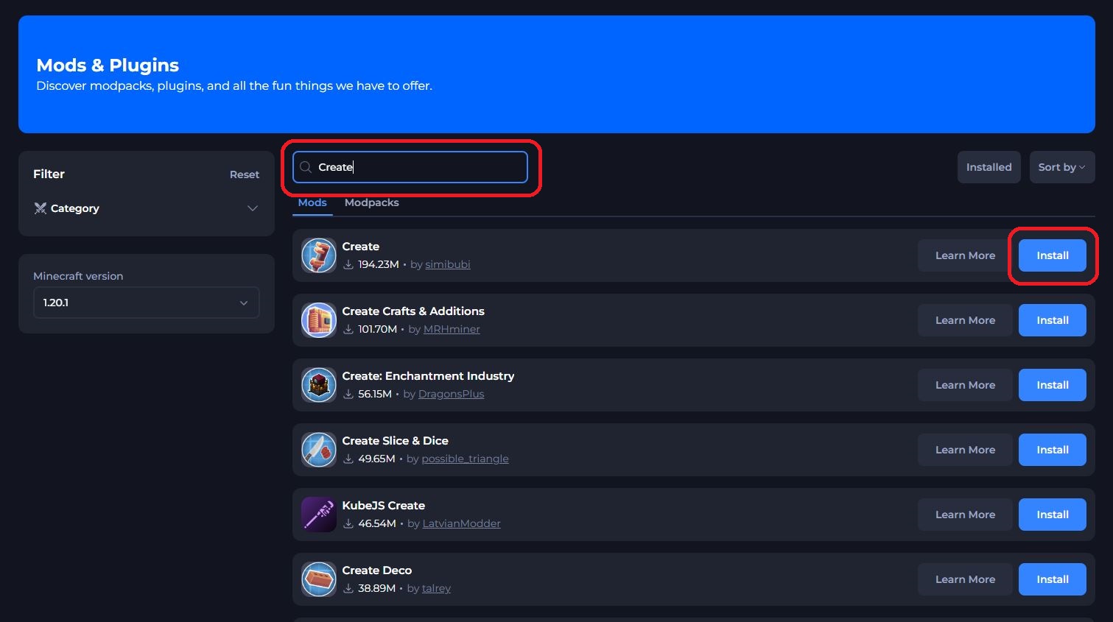Expand the Category filter chevron
This screenshot has width=1113, height=622.
(x=253, y=208)
